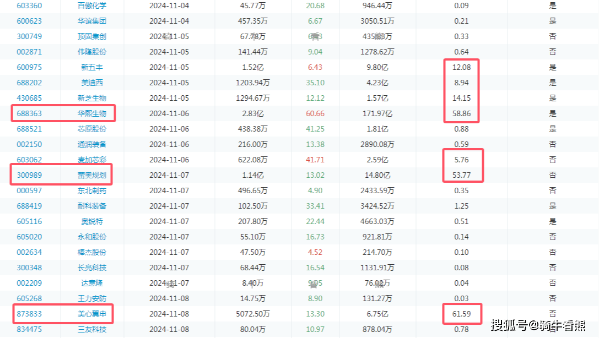Screen dimensions: 599x338
Task: Open the 百傲化学 stock name link
Action: click(x=91, y=6)
